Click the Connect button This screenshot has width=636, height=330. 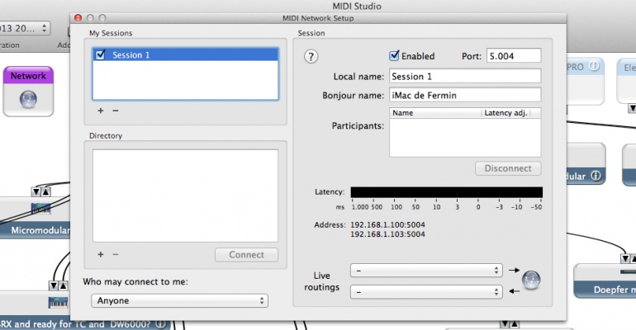pos(247,255)
